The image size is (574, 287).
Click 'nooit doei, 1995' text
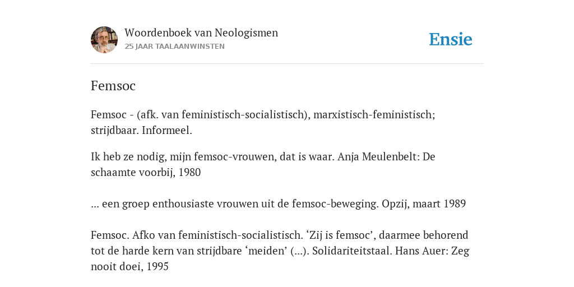pyautogui.click(x=129, y=266)
